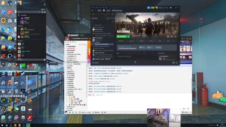226x127 pixels.
Task: Open friends list settings gear icon
Action: coord(45,5)
